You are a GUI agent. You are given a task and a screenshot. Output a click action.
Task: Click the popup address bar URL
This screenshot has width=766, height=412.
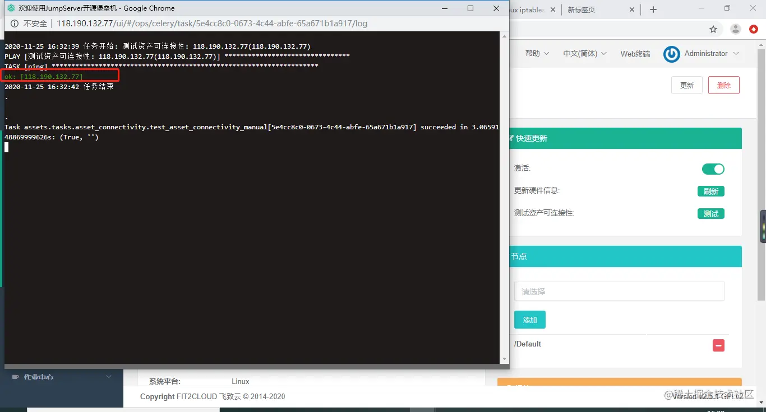tap(212, 24)
